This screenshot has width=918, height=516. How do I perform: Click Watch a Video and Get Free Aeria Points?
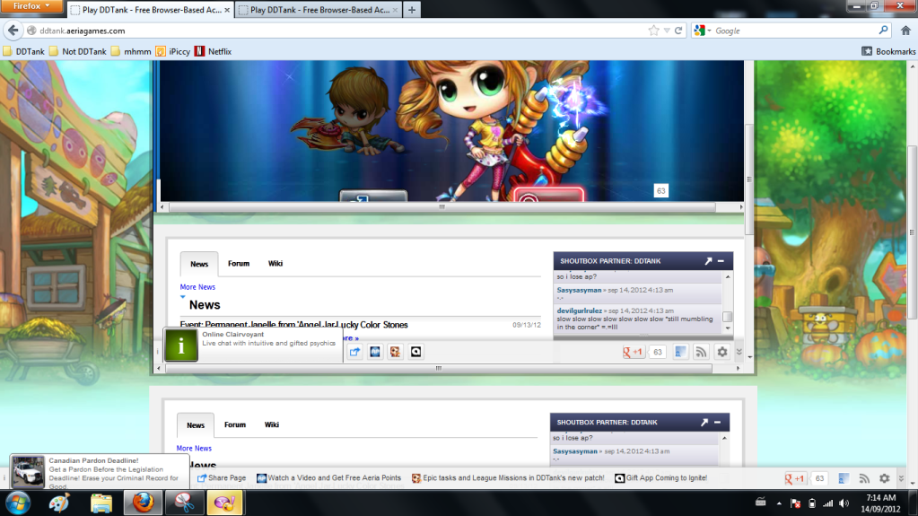329,478
